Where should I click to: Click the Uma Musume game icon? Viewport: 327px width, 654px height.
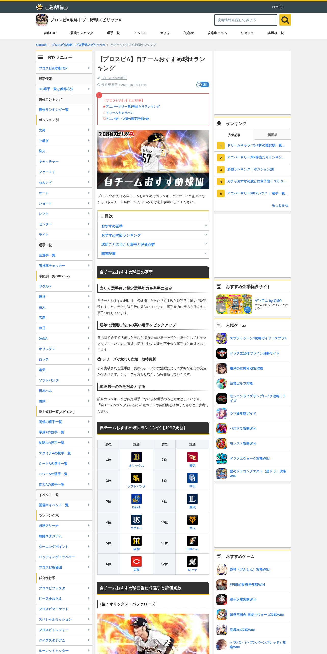222,414
